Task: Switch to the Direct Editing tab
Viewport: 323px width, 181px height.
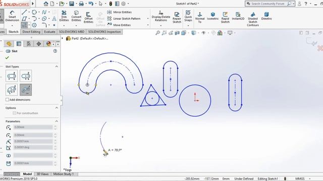Action: [31, 32]
